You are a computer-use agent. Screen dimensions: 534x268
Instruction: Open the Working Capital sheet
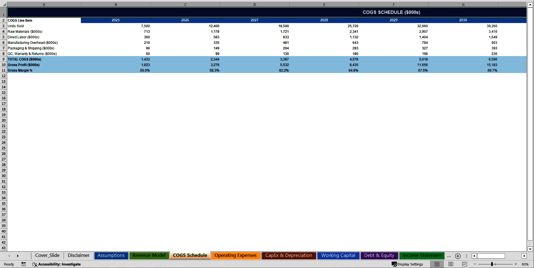tap(338, 255)
